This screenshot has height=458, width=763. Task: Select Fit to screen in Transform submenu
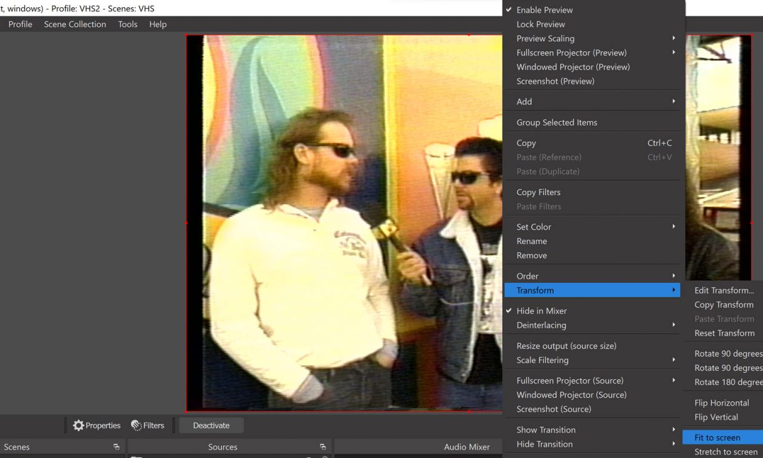point(717,437)
